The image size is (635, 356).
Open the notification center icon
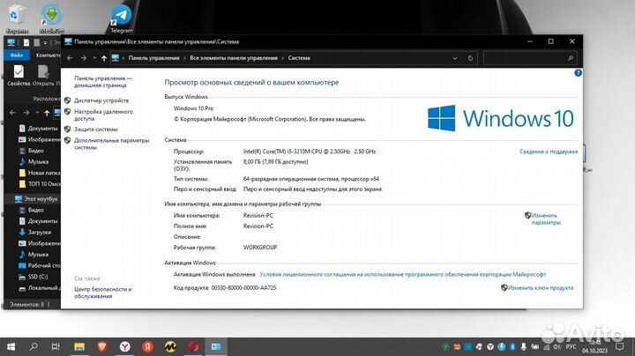[620, 346]
